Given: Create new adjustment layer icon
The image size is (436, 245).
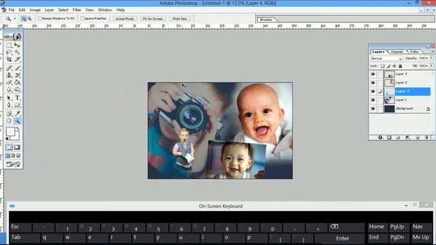Looking at the screenshot, I should (407, 137).
